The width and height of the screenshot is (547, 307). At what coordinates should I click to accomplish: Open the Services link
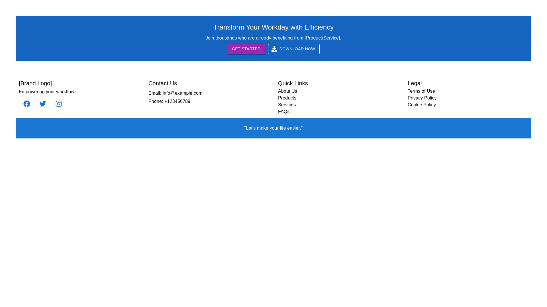coord(287,105)
